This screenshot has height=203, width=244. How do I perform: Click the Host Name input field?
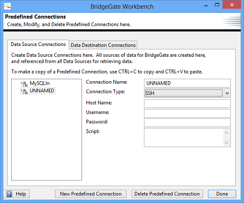[187, 104]
